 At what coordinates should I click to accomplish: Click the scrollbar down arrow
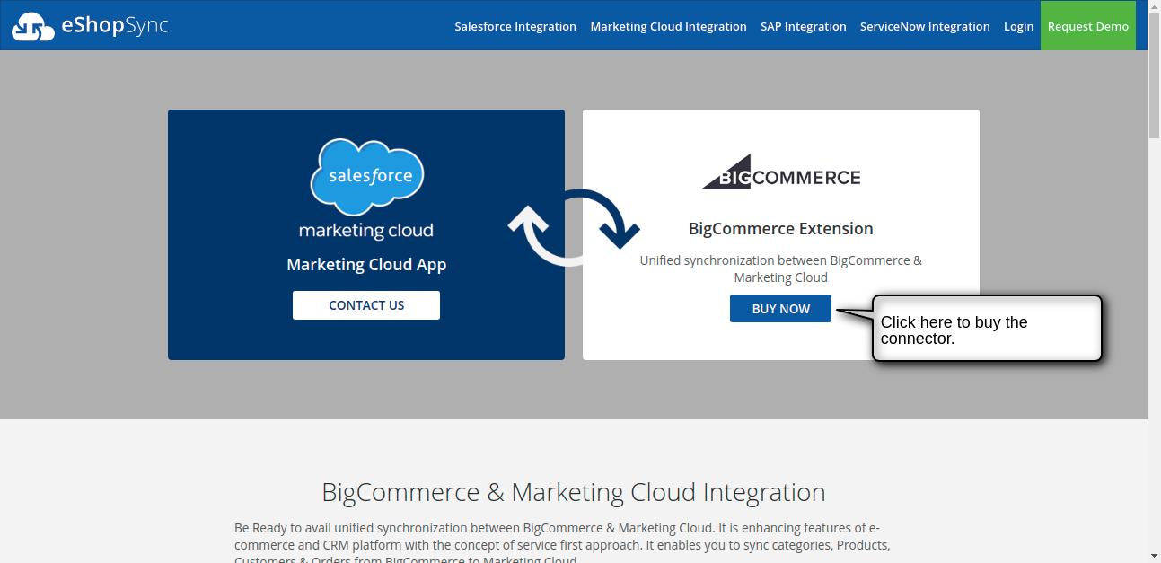pyautogui.click(x=1154, y=555)
